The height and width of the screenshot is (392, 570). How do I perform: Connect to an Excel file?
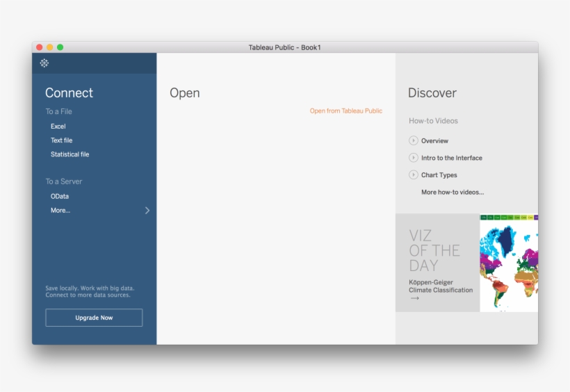pyautogui.click(x=58, y=126)
